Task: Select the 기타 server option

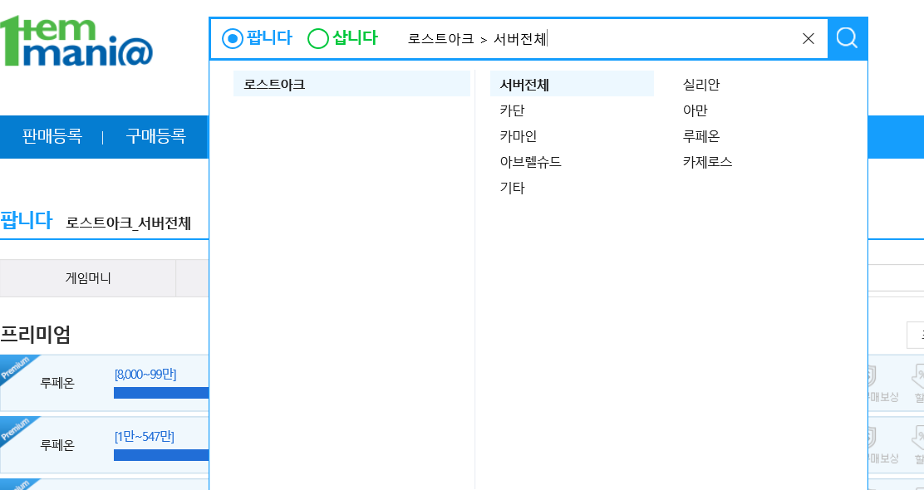Action: pos(512,188)
